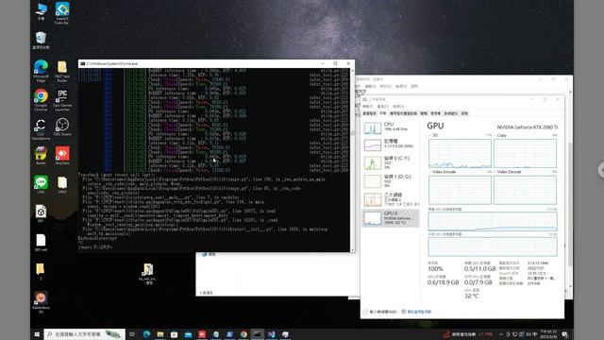The height and width of the screenshot is (340, 604).
Task: Click the taskbar search box
Action: click(x=84, y=334)
